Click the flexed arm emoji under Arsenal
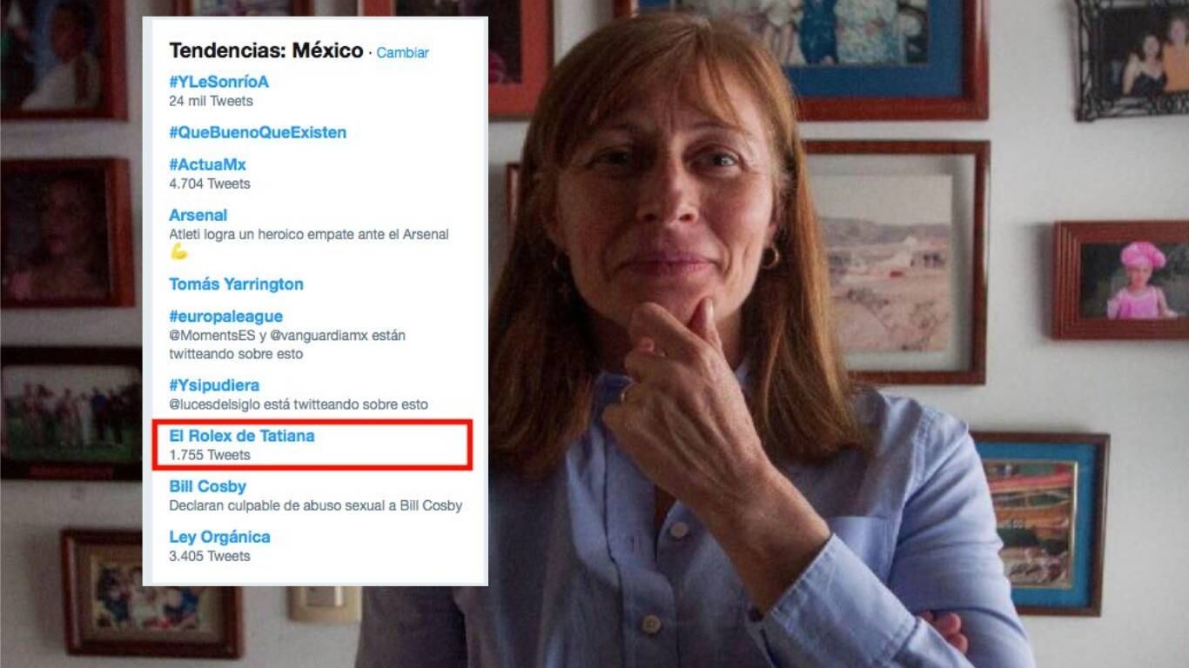Image resolution: width=1189 pixels, height=668 pixels. (179, 252)
